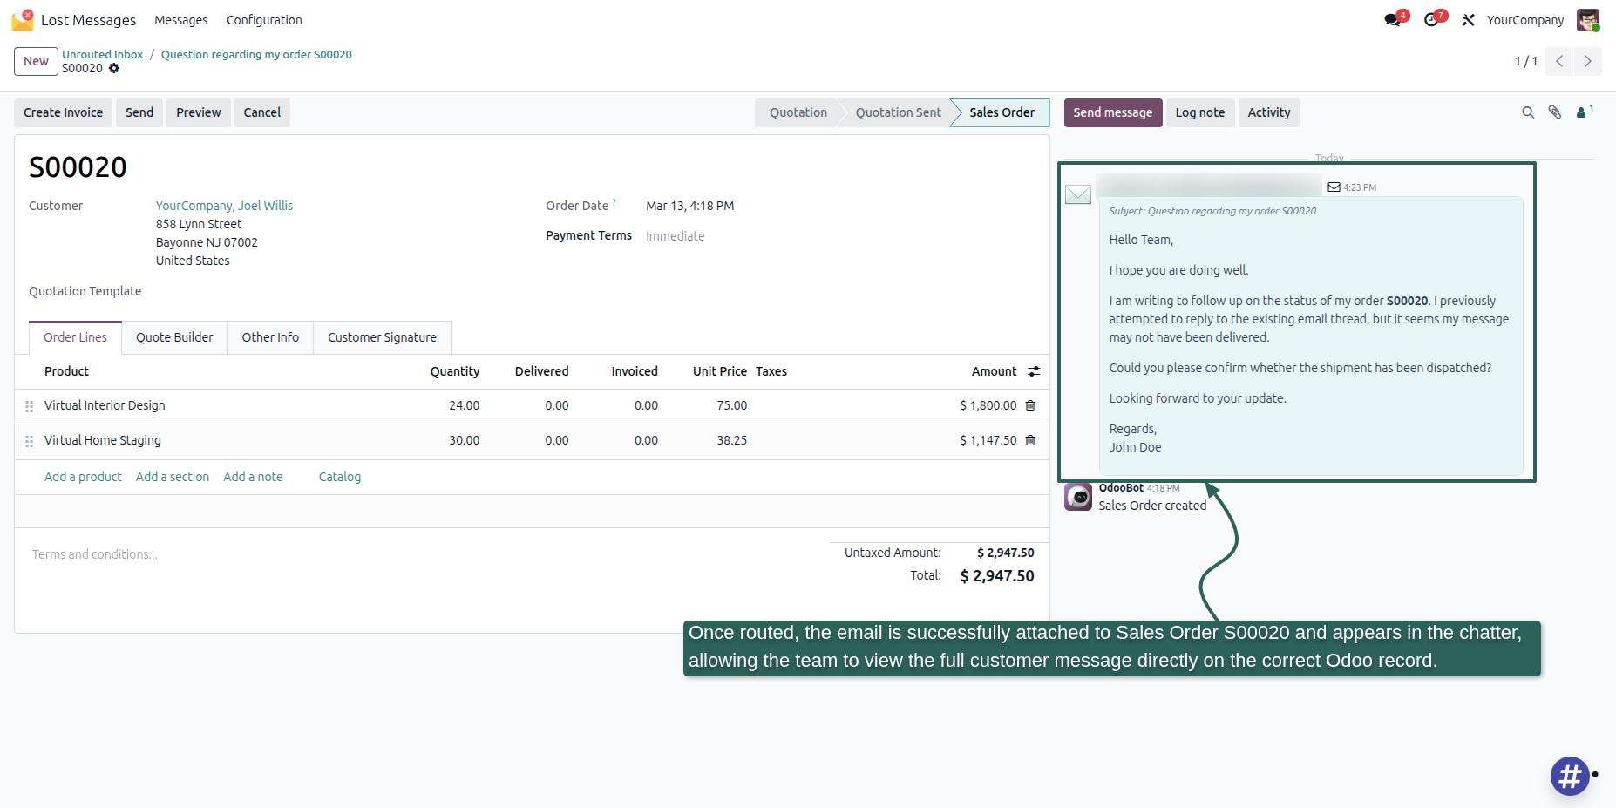Delete the Virtual Interior Design line
Viewport: 1616px width, 808px height.
click(x=1030, y=405)
